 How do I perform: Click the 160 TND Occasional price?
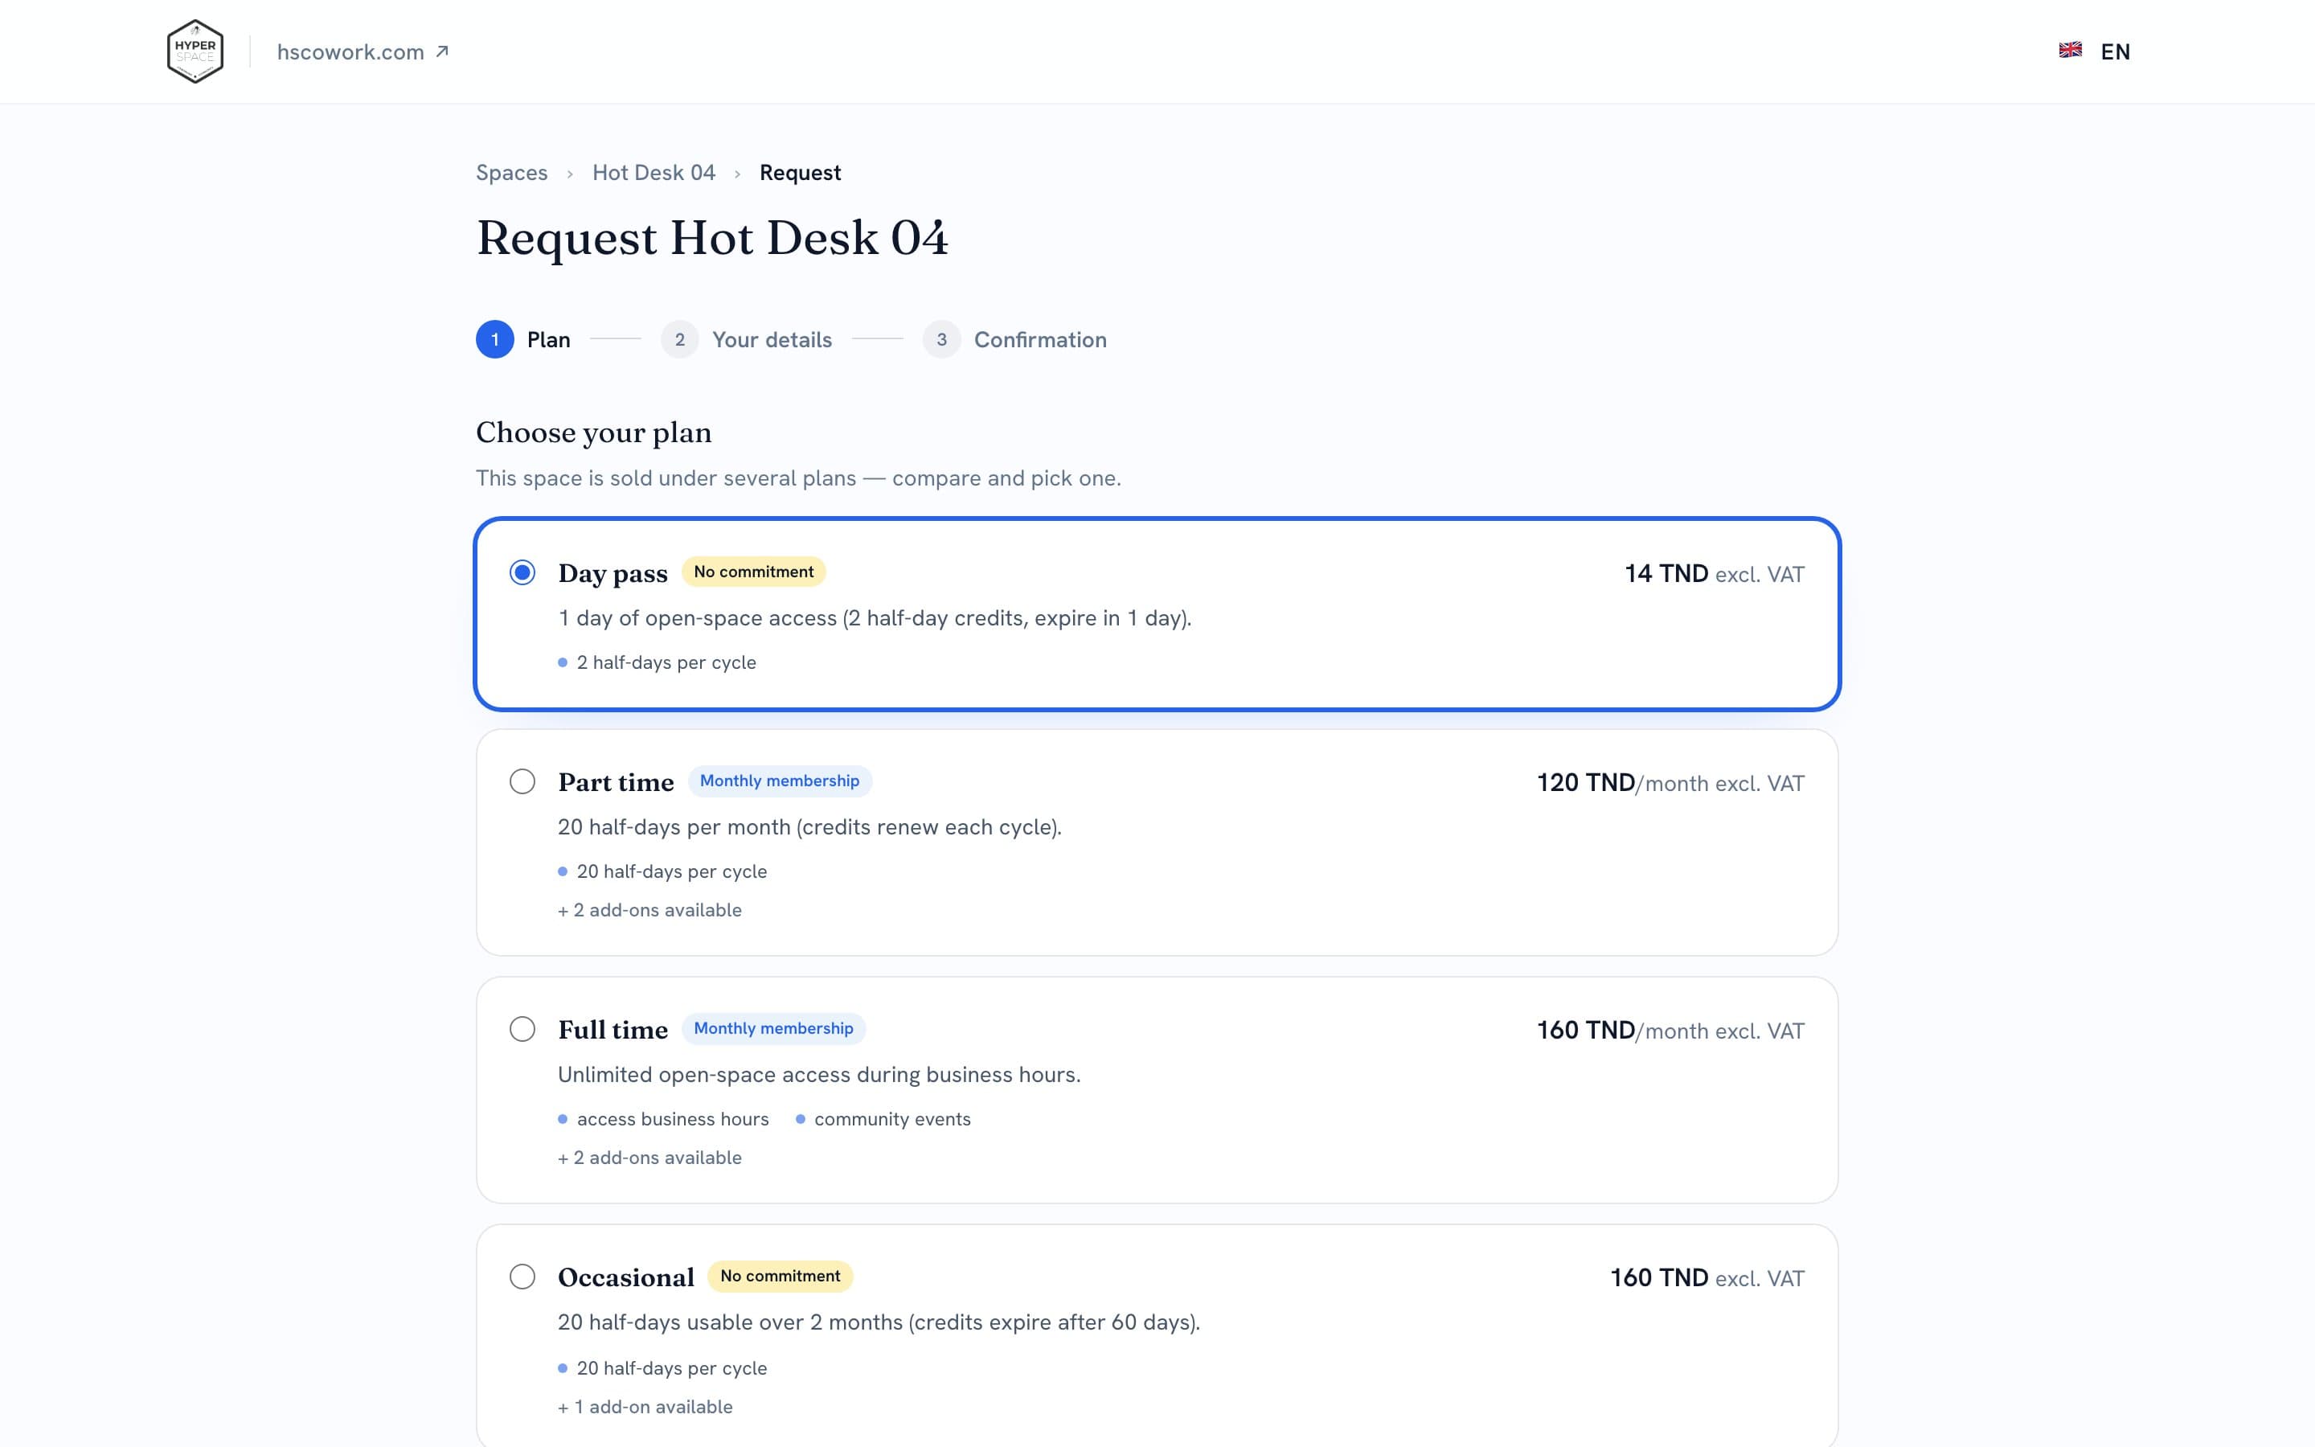click(x=1707, y=1278)
